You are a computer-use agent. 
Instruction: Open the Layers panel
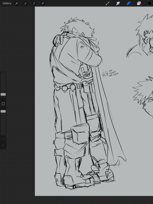pos(139,3)
